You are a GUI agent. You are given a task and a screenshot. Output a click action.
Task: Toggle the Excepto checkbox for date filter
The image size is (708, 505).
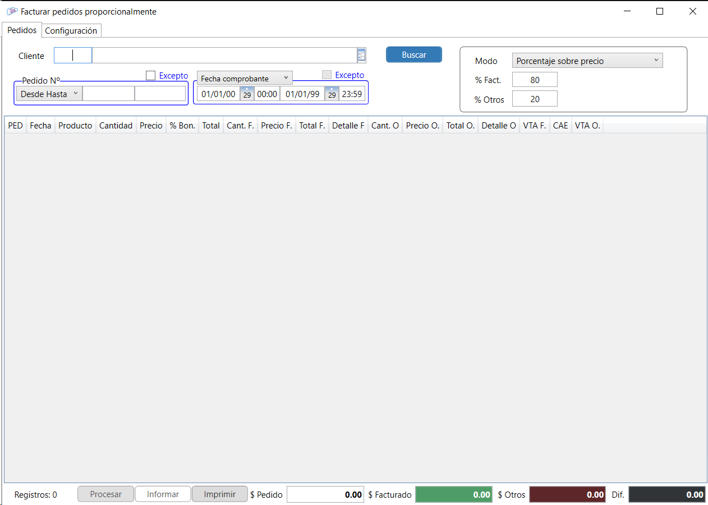pos(327,75)
